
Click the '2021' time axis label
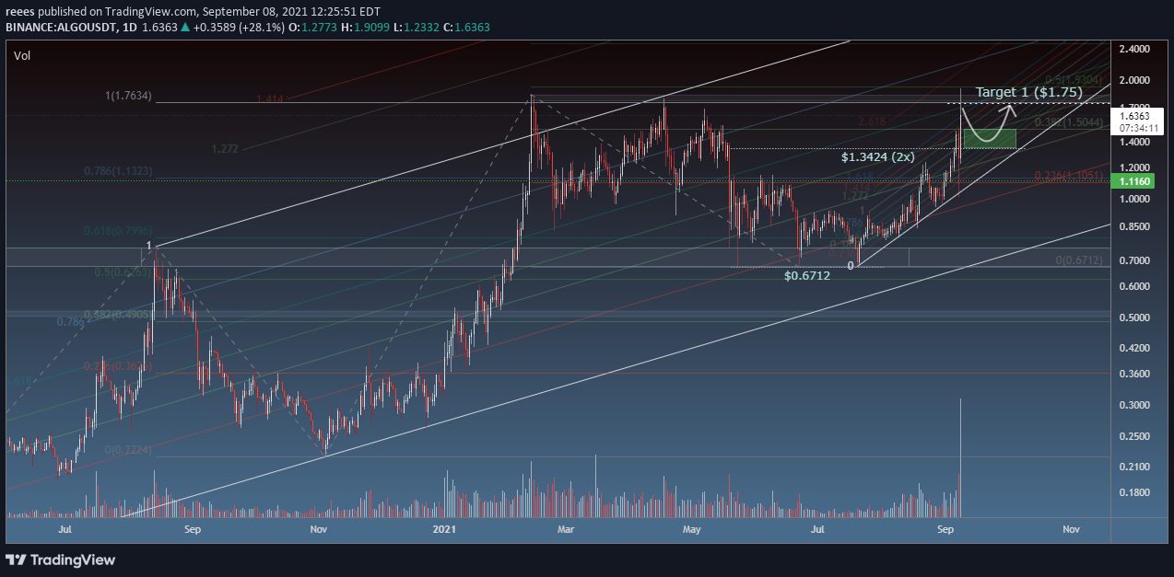(445, 530)
